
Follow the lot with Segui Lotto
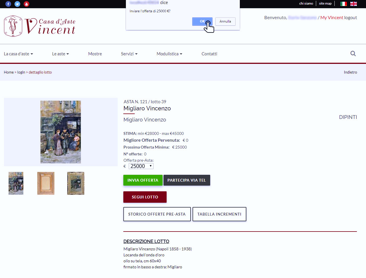tap(145, 197)
